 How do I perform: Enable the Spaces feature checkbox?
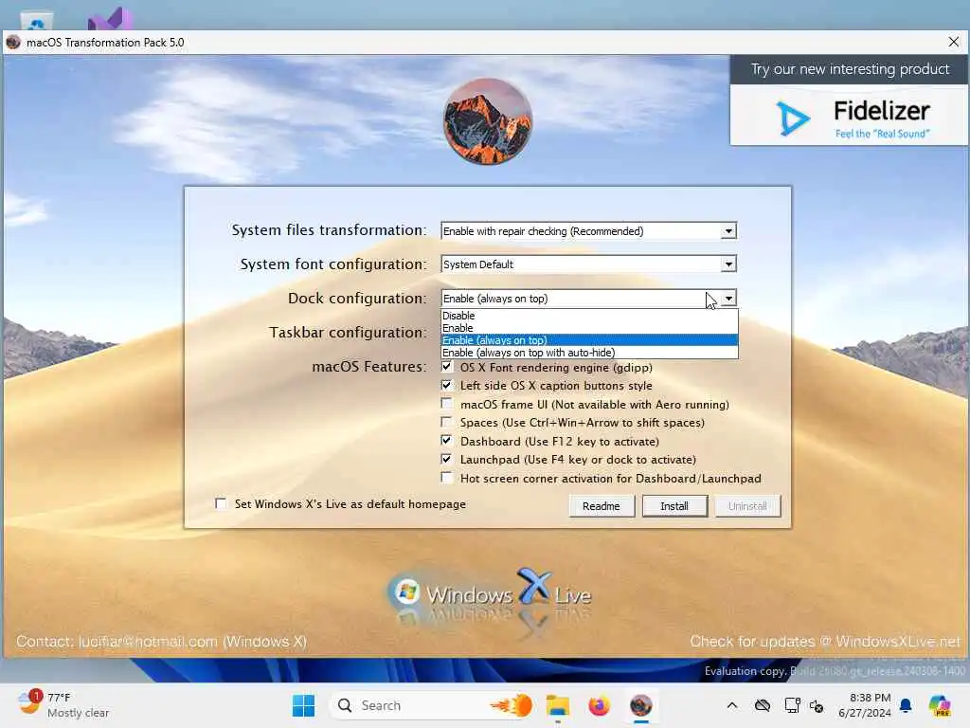click(x=447, y=422)
